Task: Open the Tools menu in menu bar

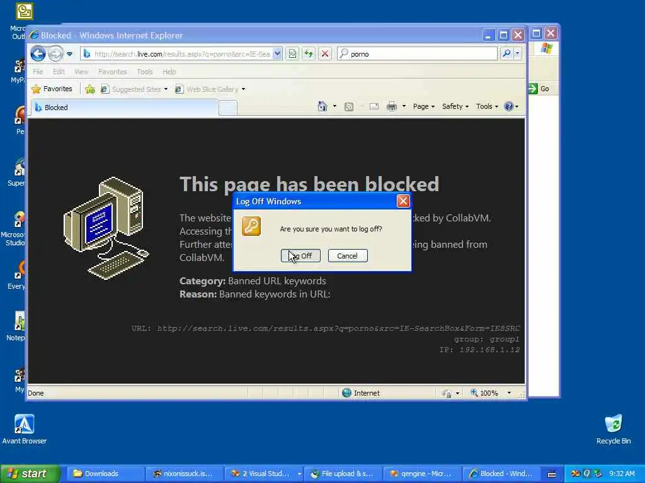Action: (x=145, y=72)
